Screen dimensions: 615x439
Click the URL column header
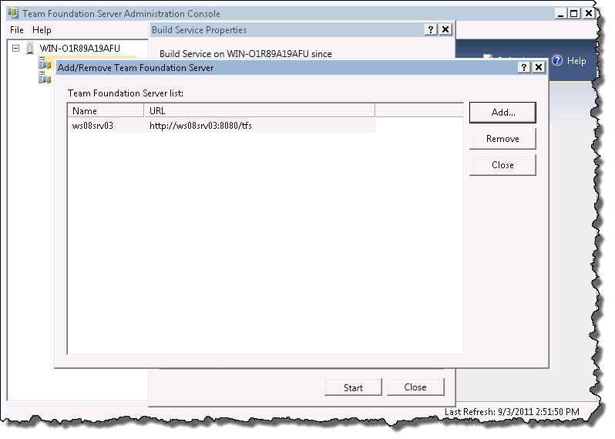point(259,111)
